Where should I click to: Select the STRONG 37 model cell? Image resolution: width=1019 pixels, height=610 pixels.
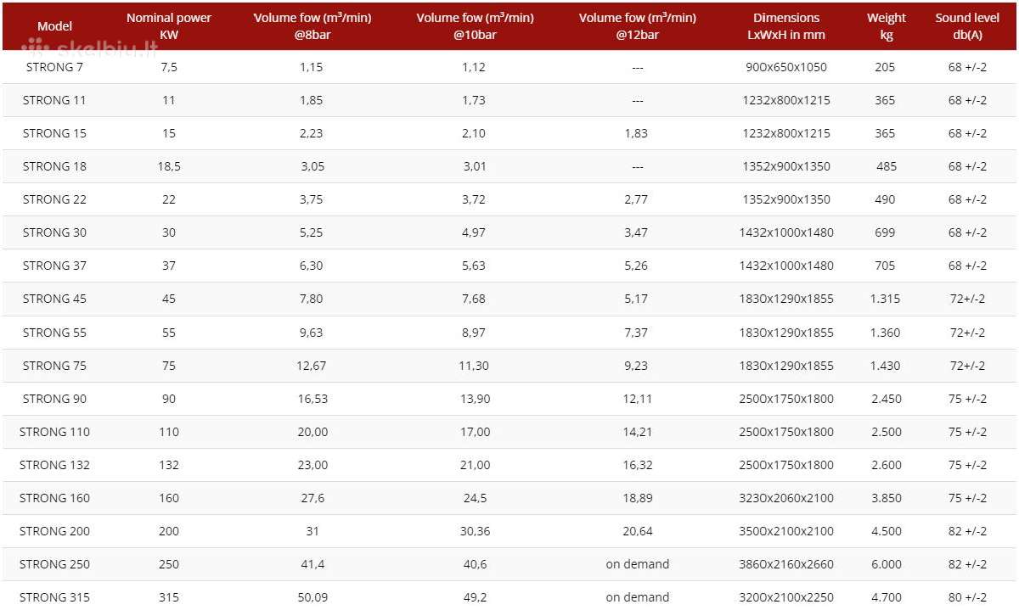[x=54, y=266]
